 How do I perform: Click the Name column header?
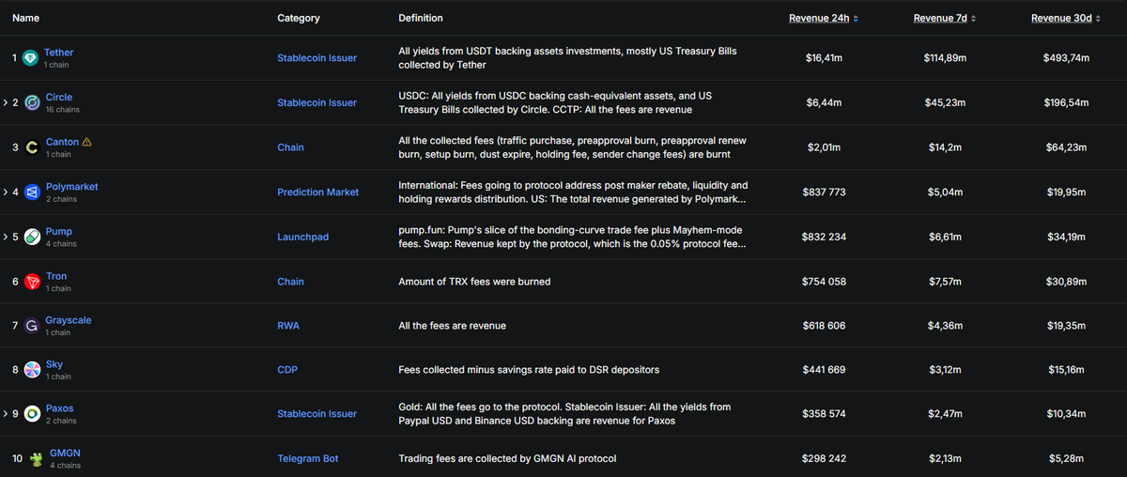(27, 18)
